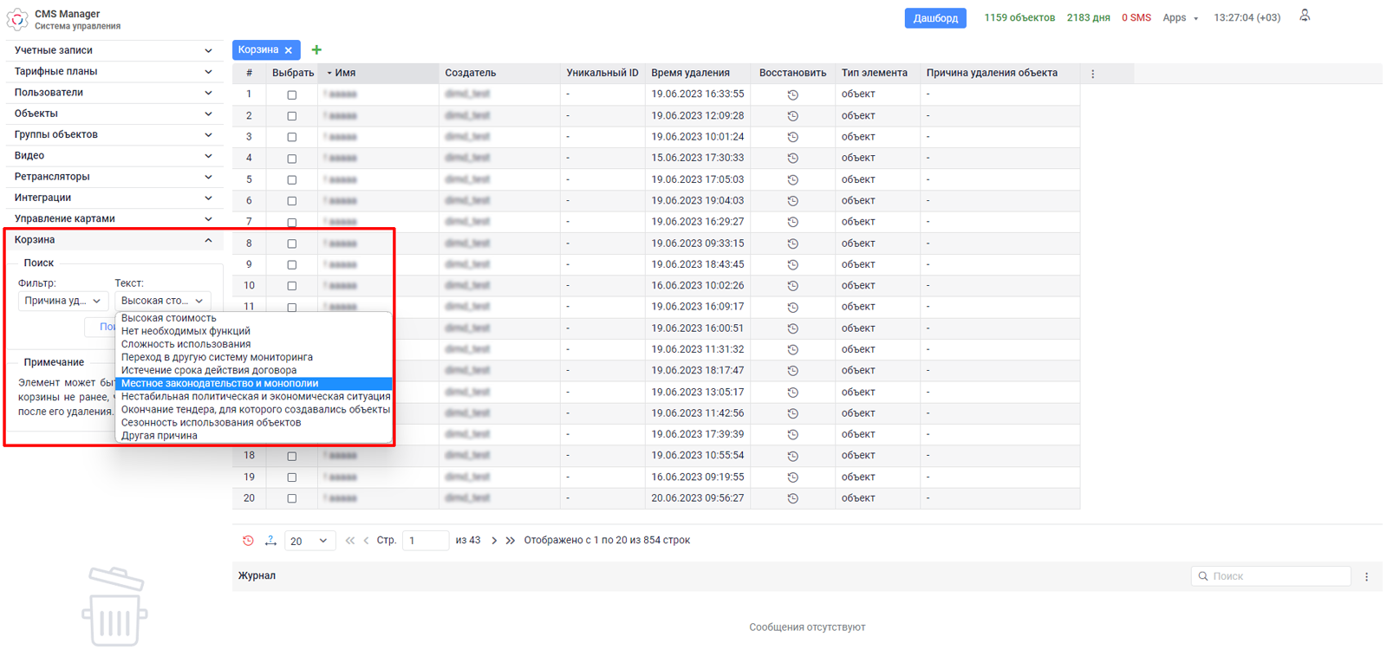
Task: Click the Дашборд button
Action: (x=934, y=18)
